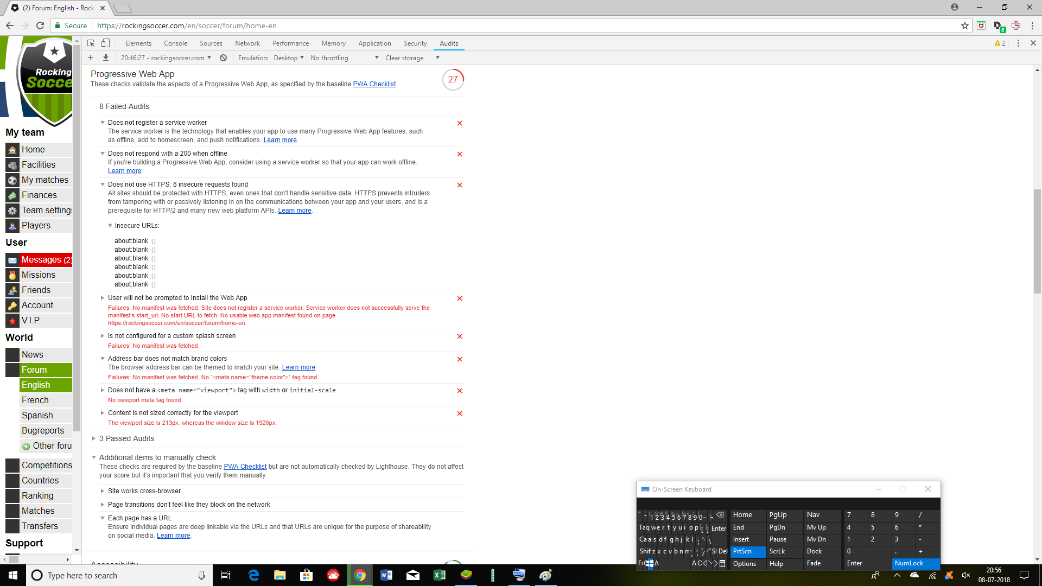Click the DevTools warnings count icon
This screenshot has width=1042, height=586.
coord(1000,43)
